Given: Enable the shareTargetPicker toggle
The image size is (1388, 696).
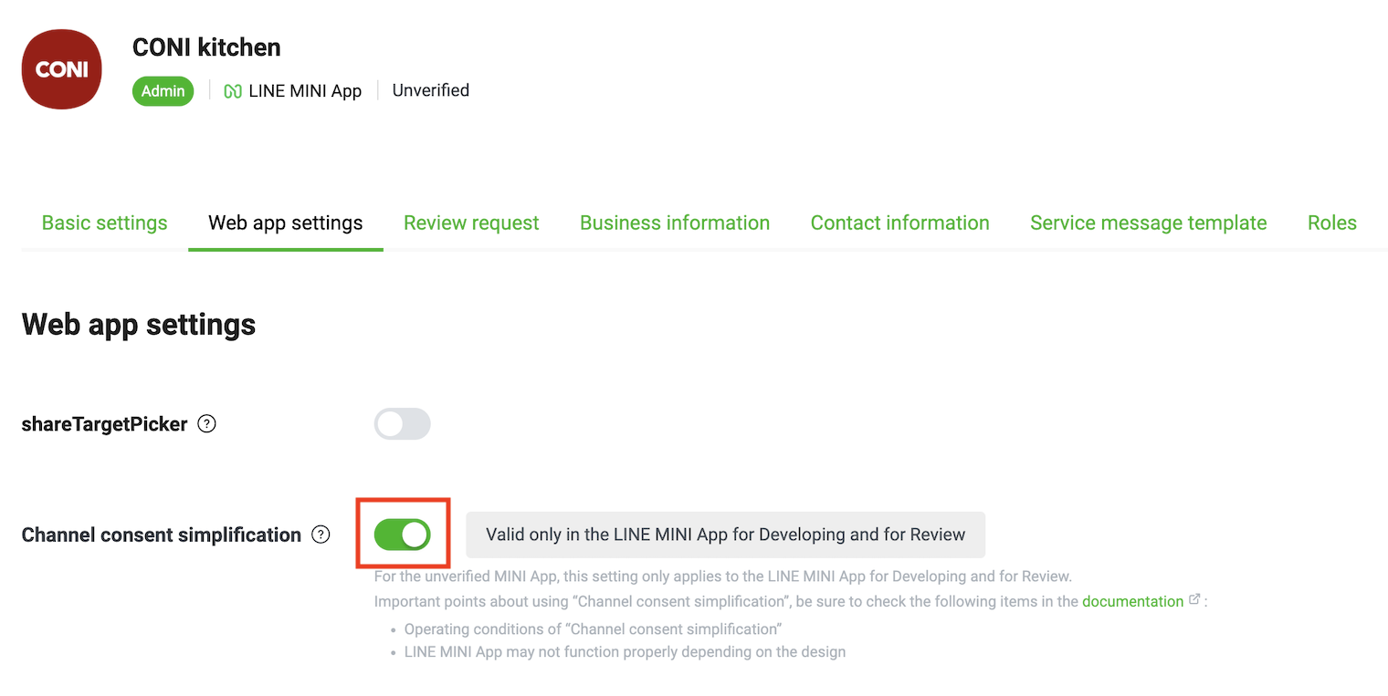Looking at the screenshot, I should click(x=402, y=424).
